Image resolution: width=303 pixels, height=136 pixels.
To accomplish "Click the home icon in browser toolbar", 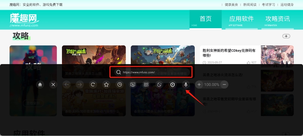I will [x=40, y=84].
